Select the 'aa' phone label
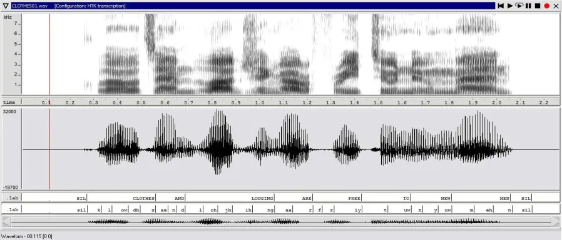 click(289, 211)
